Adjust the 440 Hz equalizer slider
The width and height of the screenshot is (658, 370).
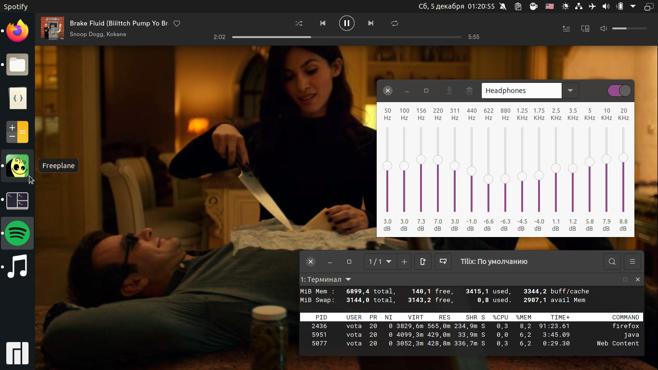pyautogui.click(x=472, y=171)
